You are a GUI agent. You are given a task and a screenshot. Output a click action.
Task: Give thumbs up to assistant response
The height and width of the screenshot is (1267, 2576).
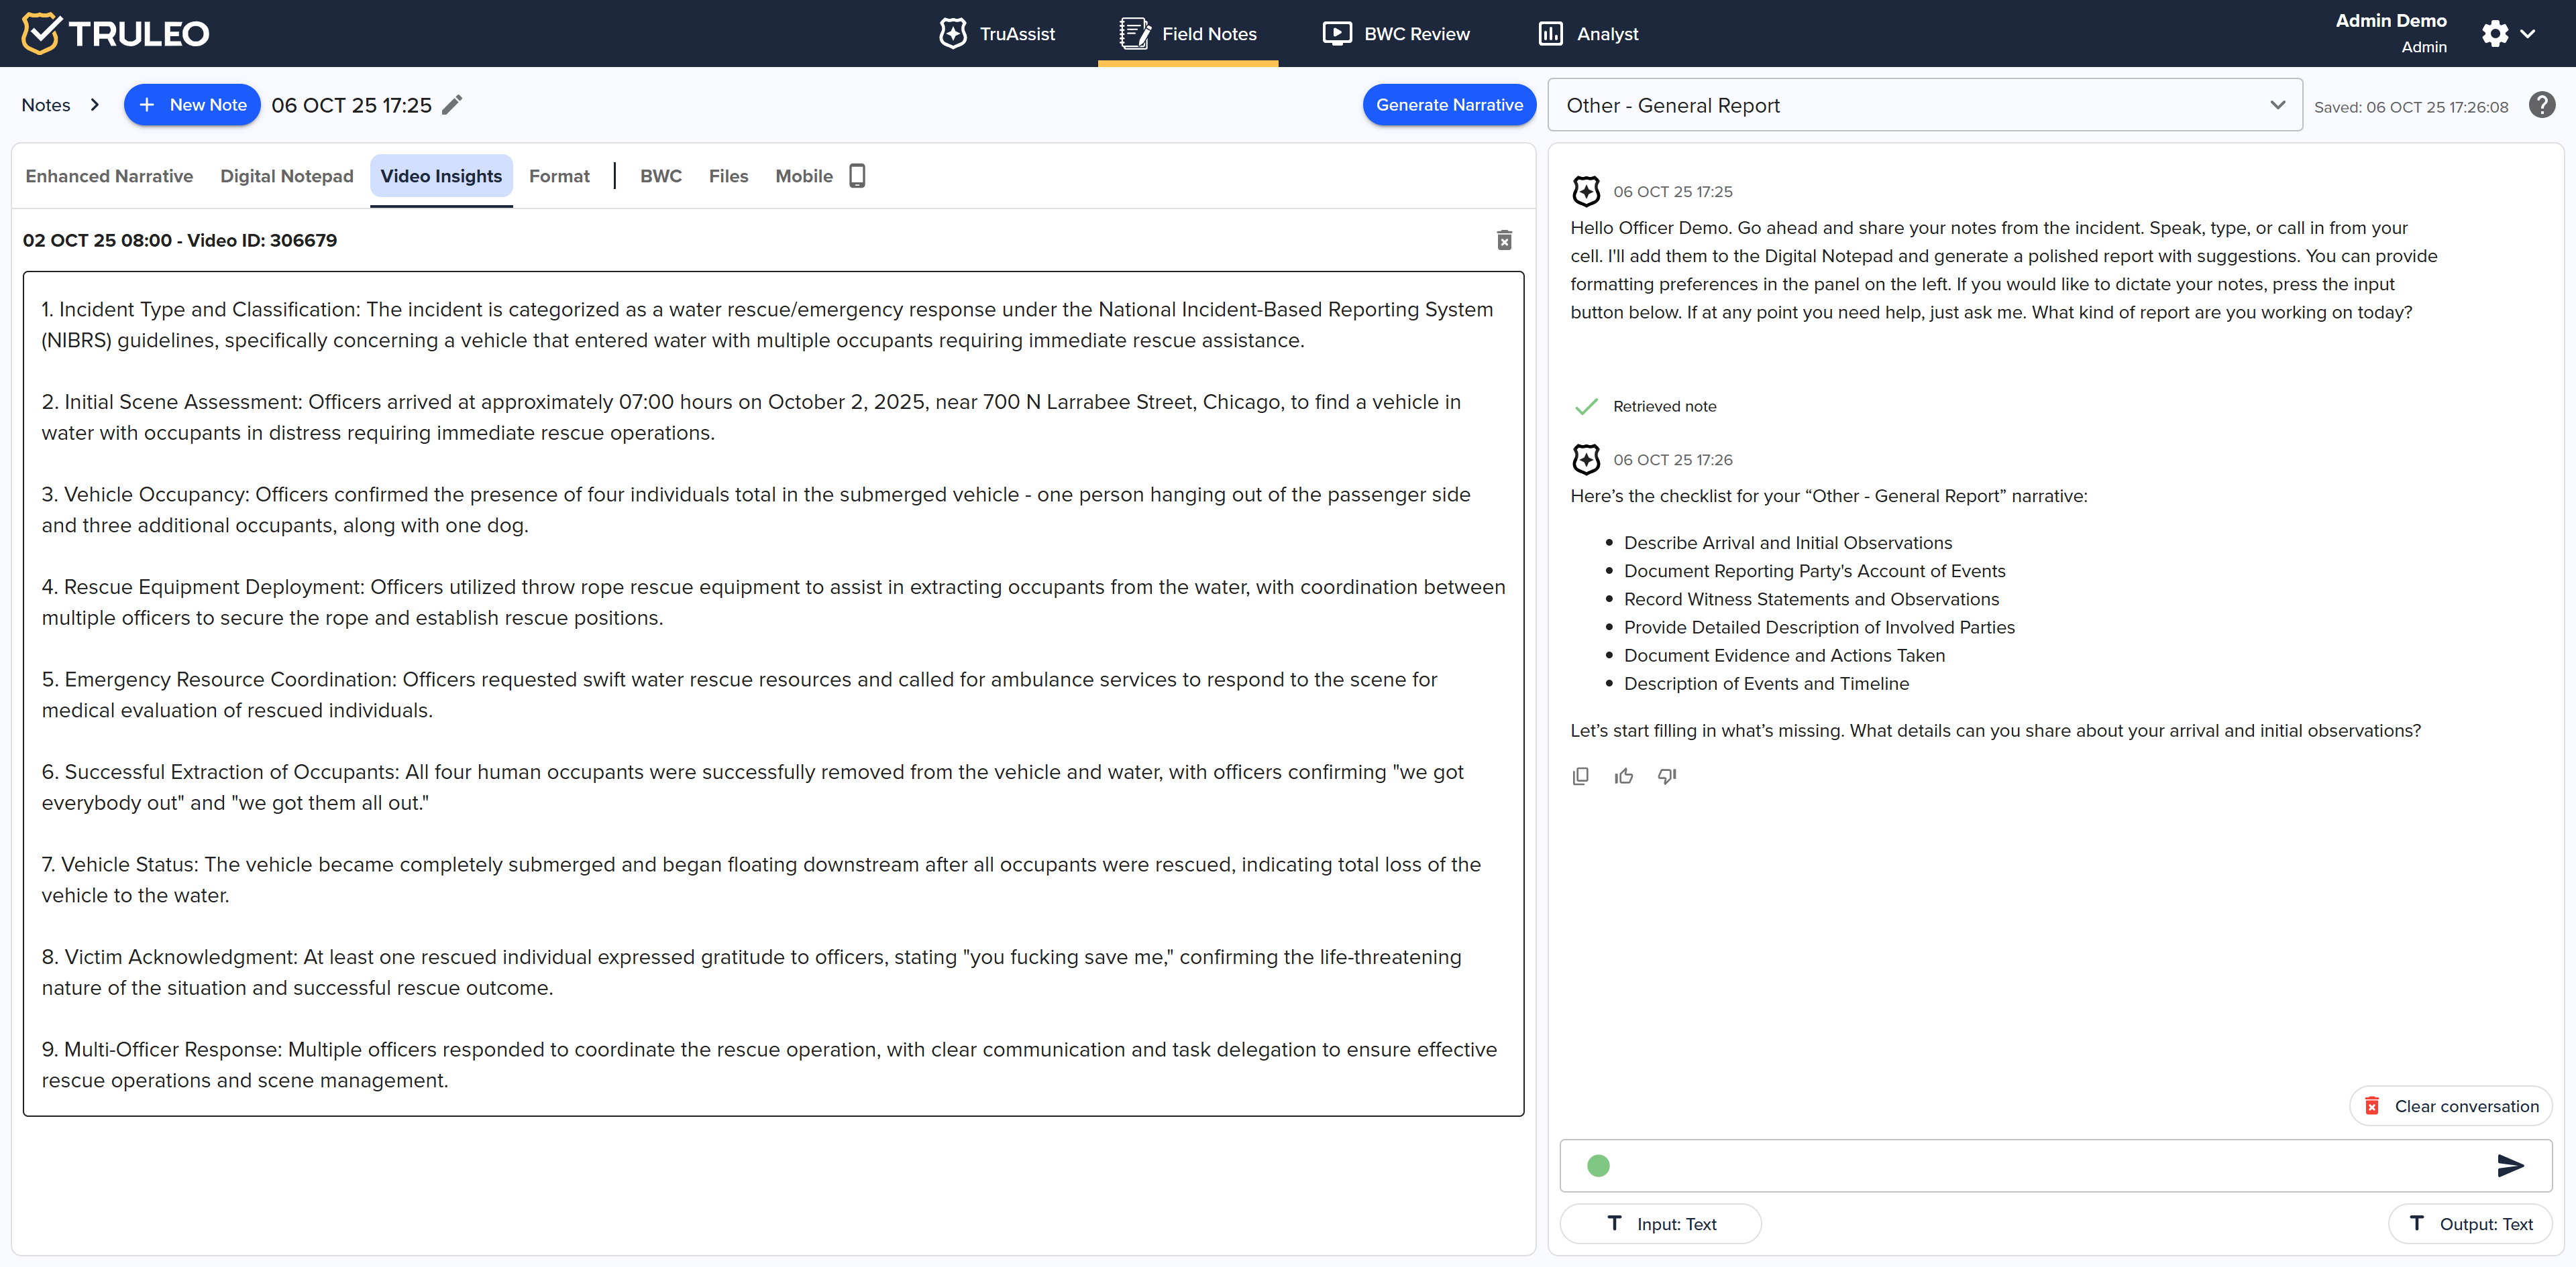point(1623,776)
